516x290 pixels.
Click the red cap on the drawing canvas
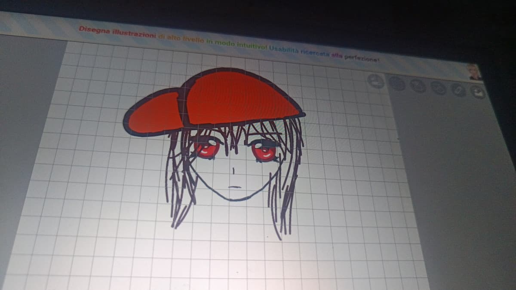[x=214, y=102]
